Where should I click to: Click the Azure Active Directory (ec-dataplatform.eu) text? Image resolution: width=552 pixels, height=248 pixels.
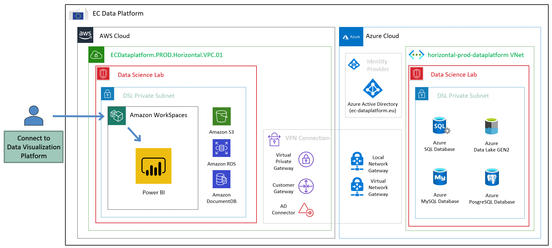point(373,107)
